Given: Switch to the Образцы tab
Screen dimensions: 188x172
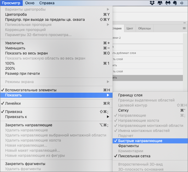Looking at the screenshot, I should coord(144,28).
